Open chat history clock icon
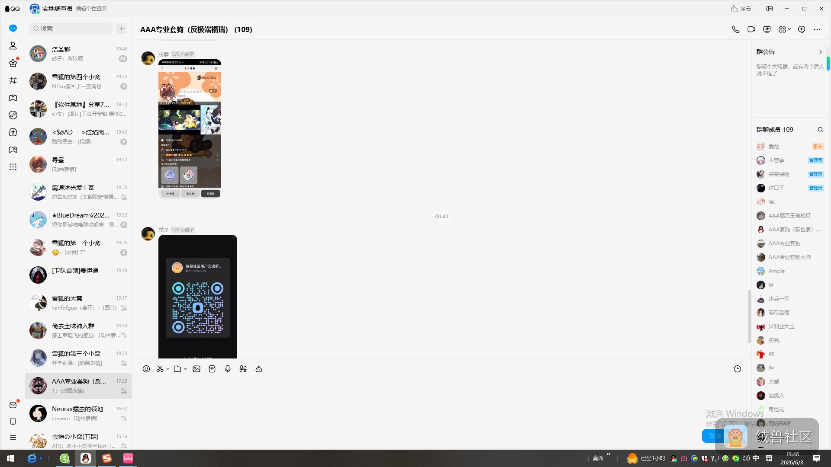This screenshot has height=467, width=831. pos(738,369)
